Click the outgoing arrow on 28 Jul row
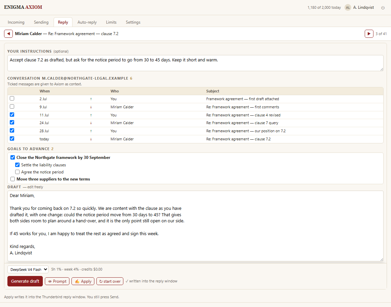This screenshot has height=307, width=391. [91, 131]
